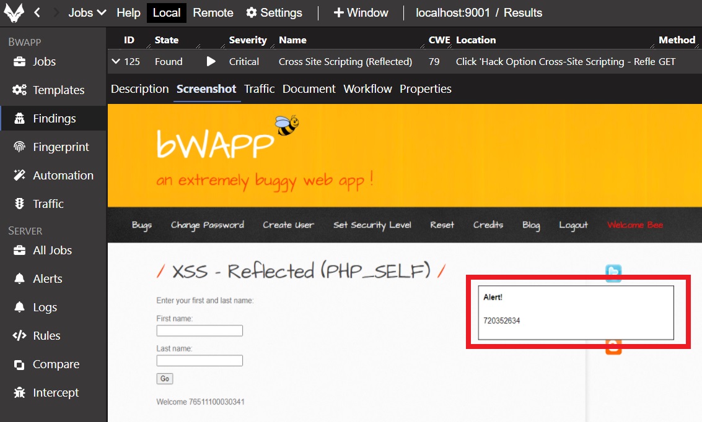
Task: Open the Document tab
Action: point(309,89)
